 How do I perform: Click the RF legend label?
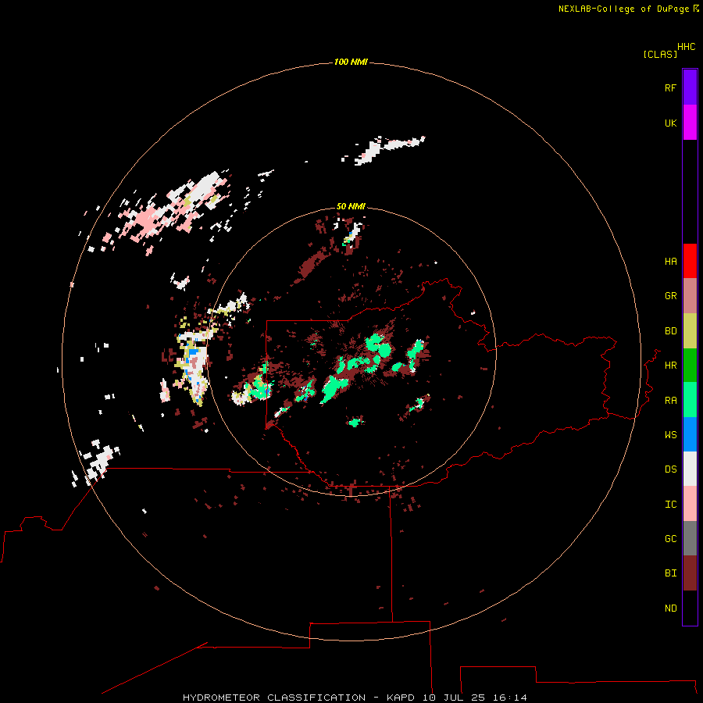[670, 87]
